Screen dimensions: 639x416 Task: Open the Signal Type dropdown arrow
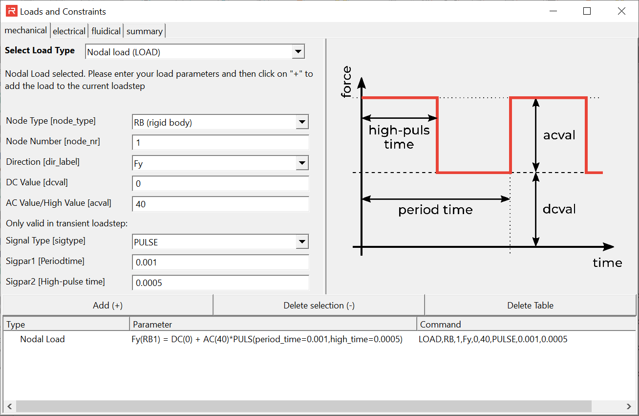302,241
